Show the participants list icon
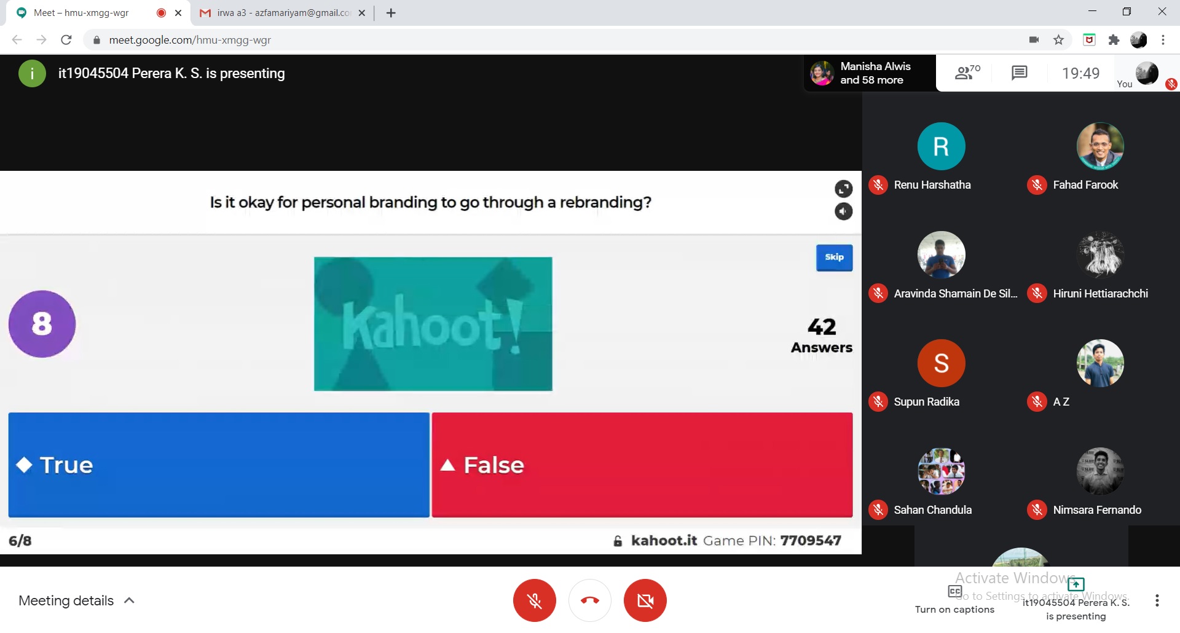Screen dimensions: 1180x633 click(967, 73)
